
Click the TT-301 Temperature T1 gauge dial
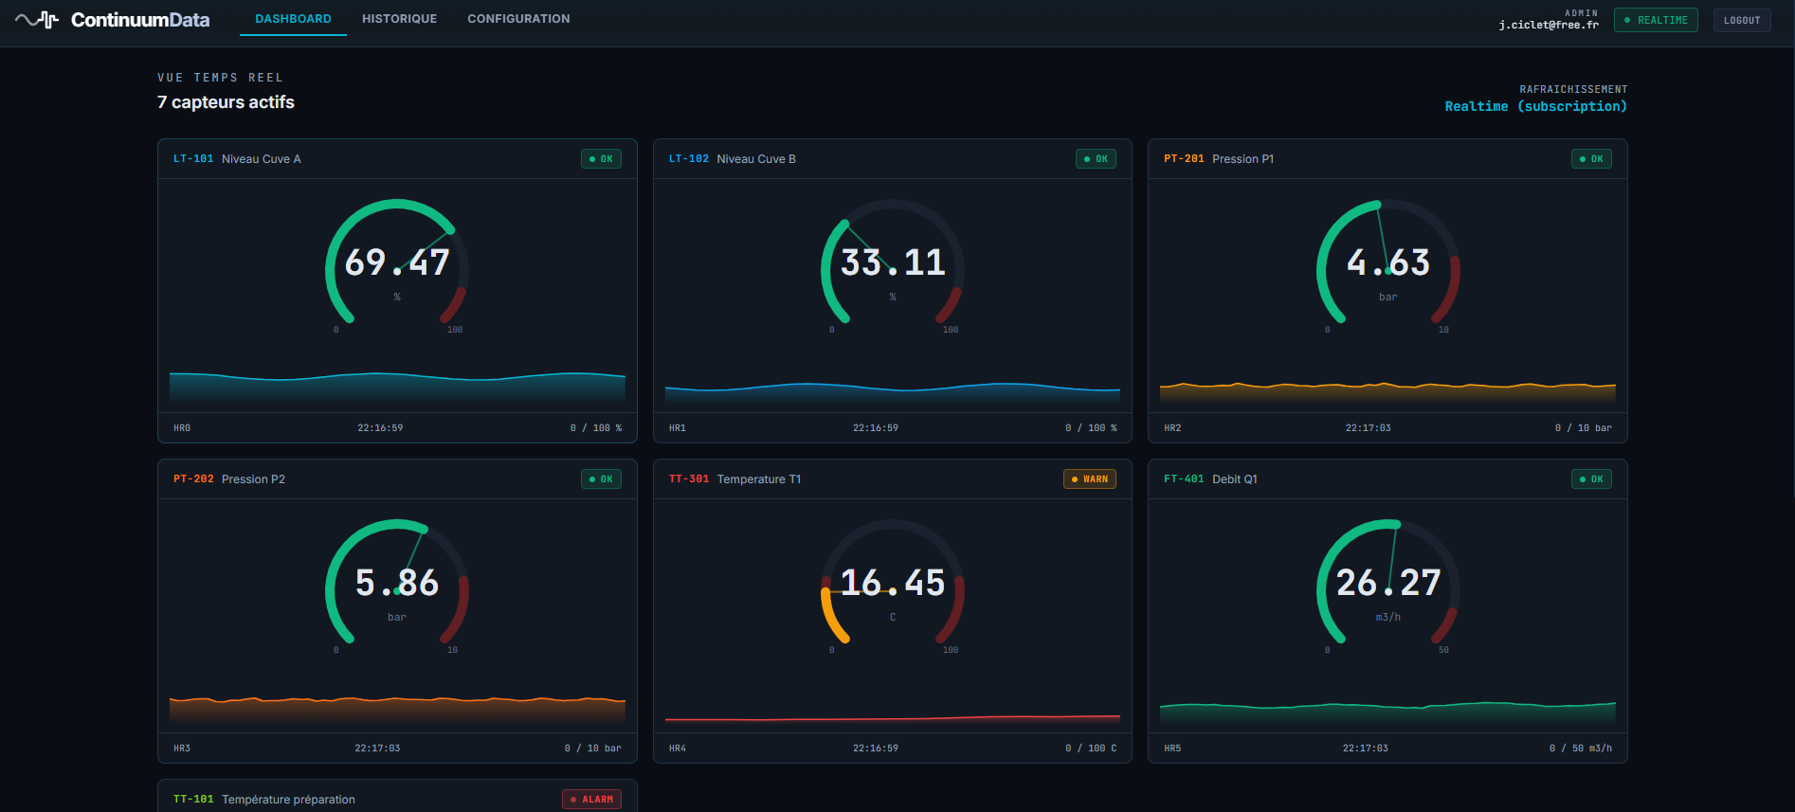[893, 586]
